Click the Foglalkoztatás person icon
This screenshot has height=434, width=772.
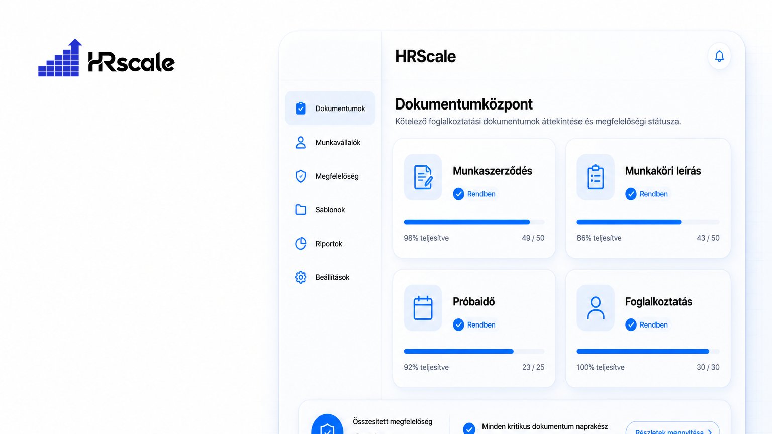point(595,308)
